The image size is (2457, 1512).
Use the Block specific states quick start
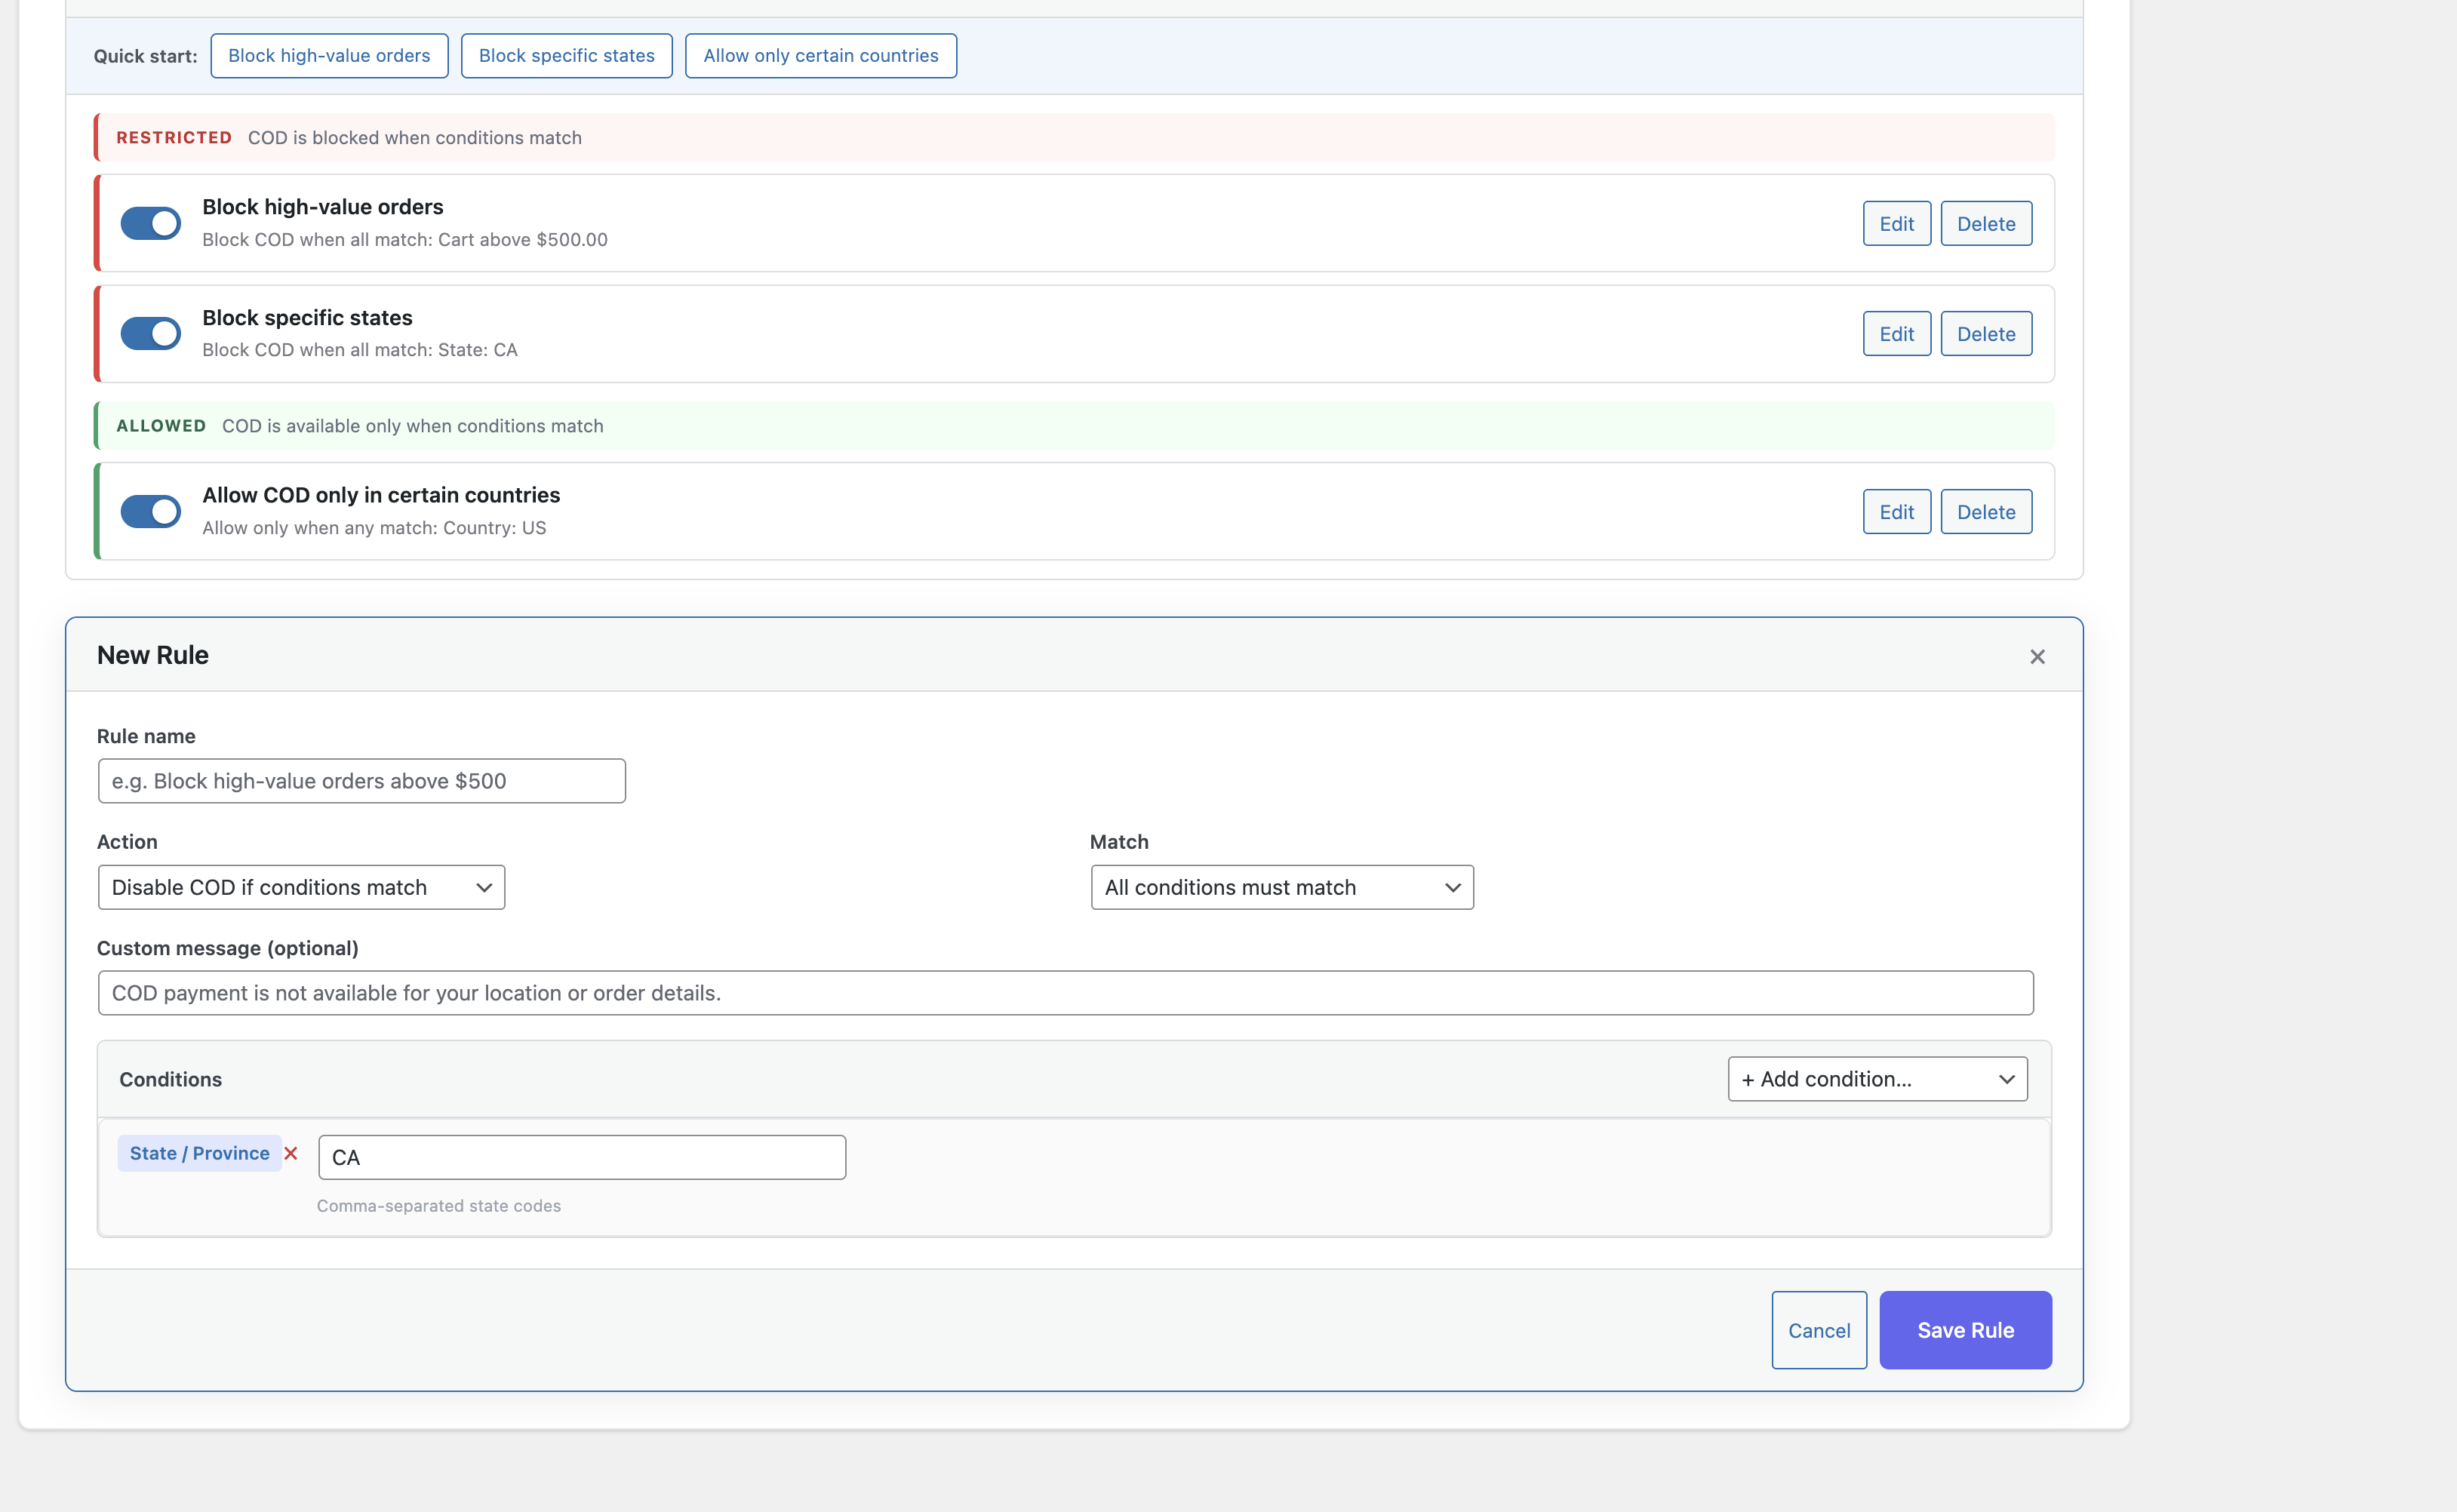click(x=566, y=55)
